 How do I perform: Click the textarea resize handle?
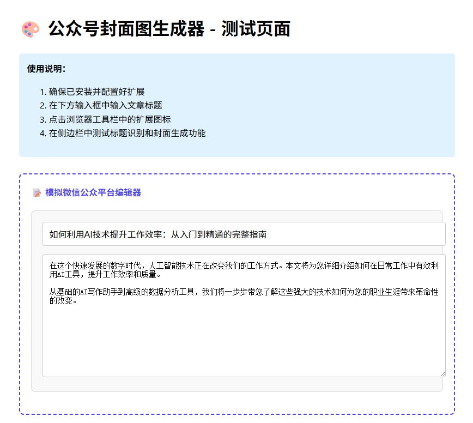point(442,374)
